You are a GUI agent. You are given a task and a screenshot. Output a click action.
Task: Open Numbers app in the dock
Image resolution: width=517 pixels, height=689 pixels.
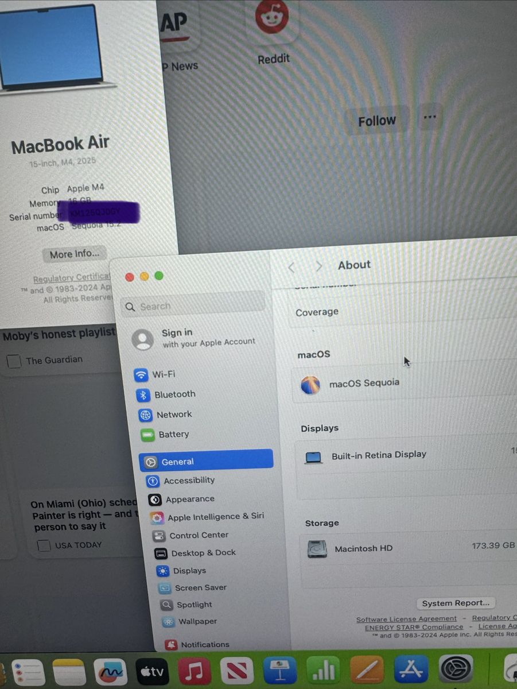tap(323, 670)
